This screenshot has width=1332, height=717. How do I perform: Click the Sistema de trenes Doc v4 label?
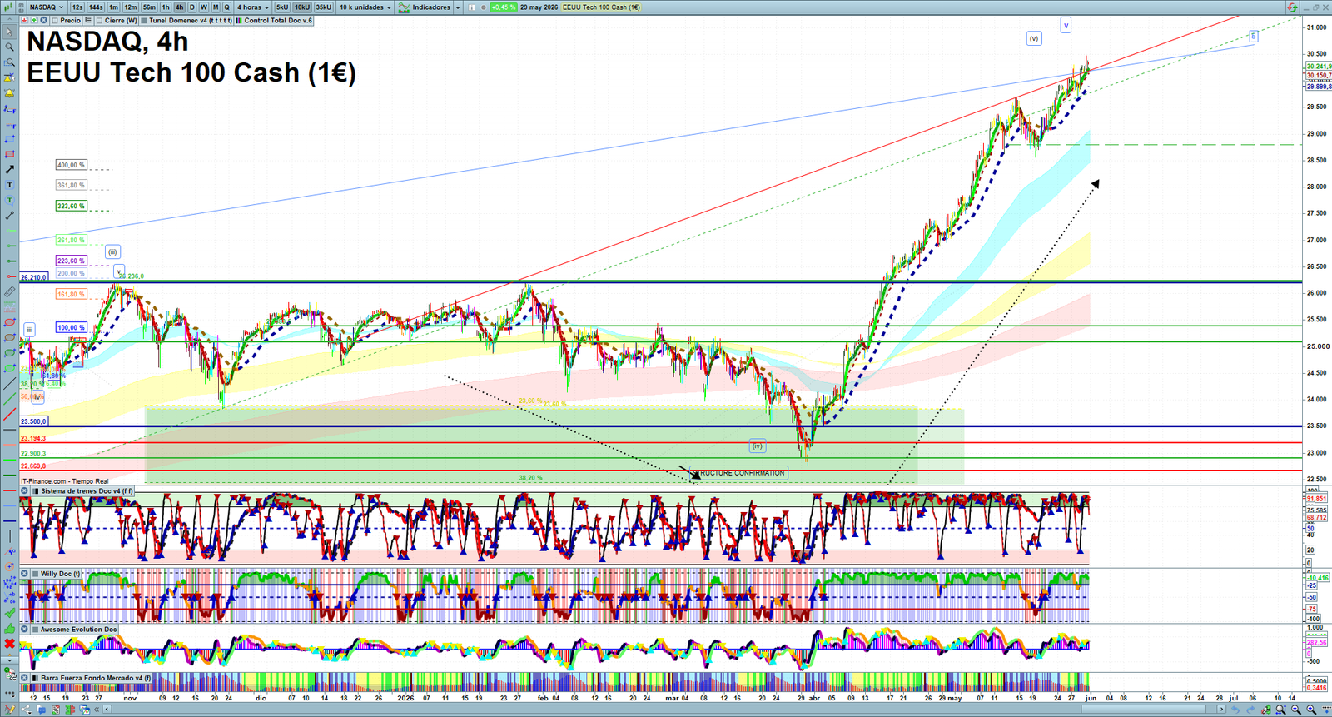[x=87, y=490]
